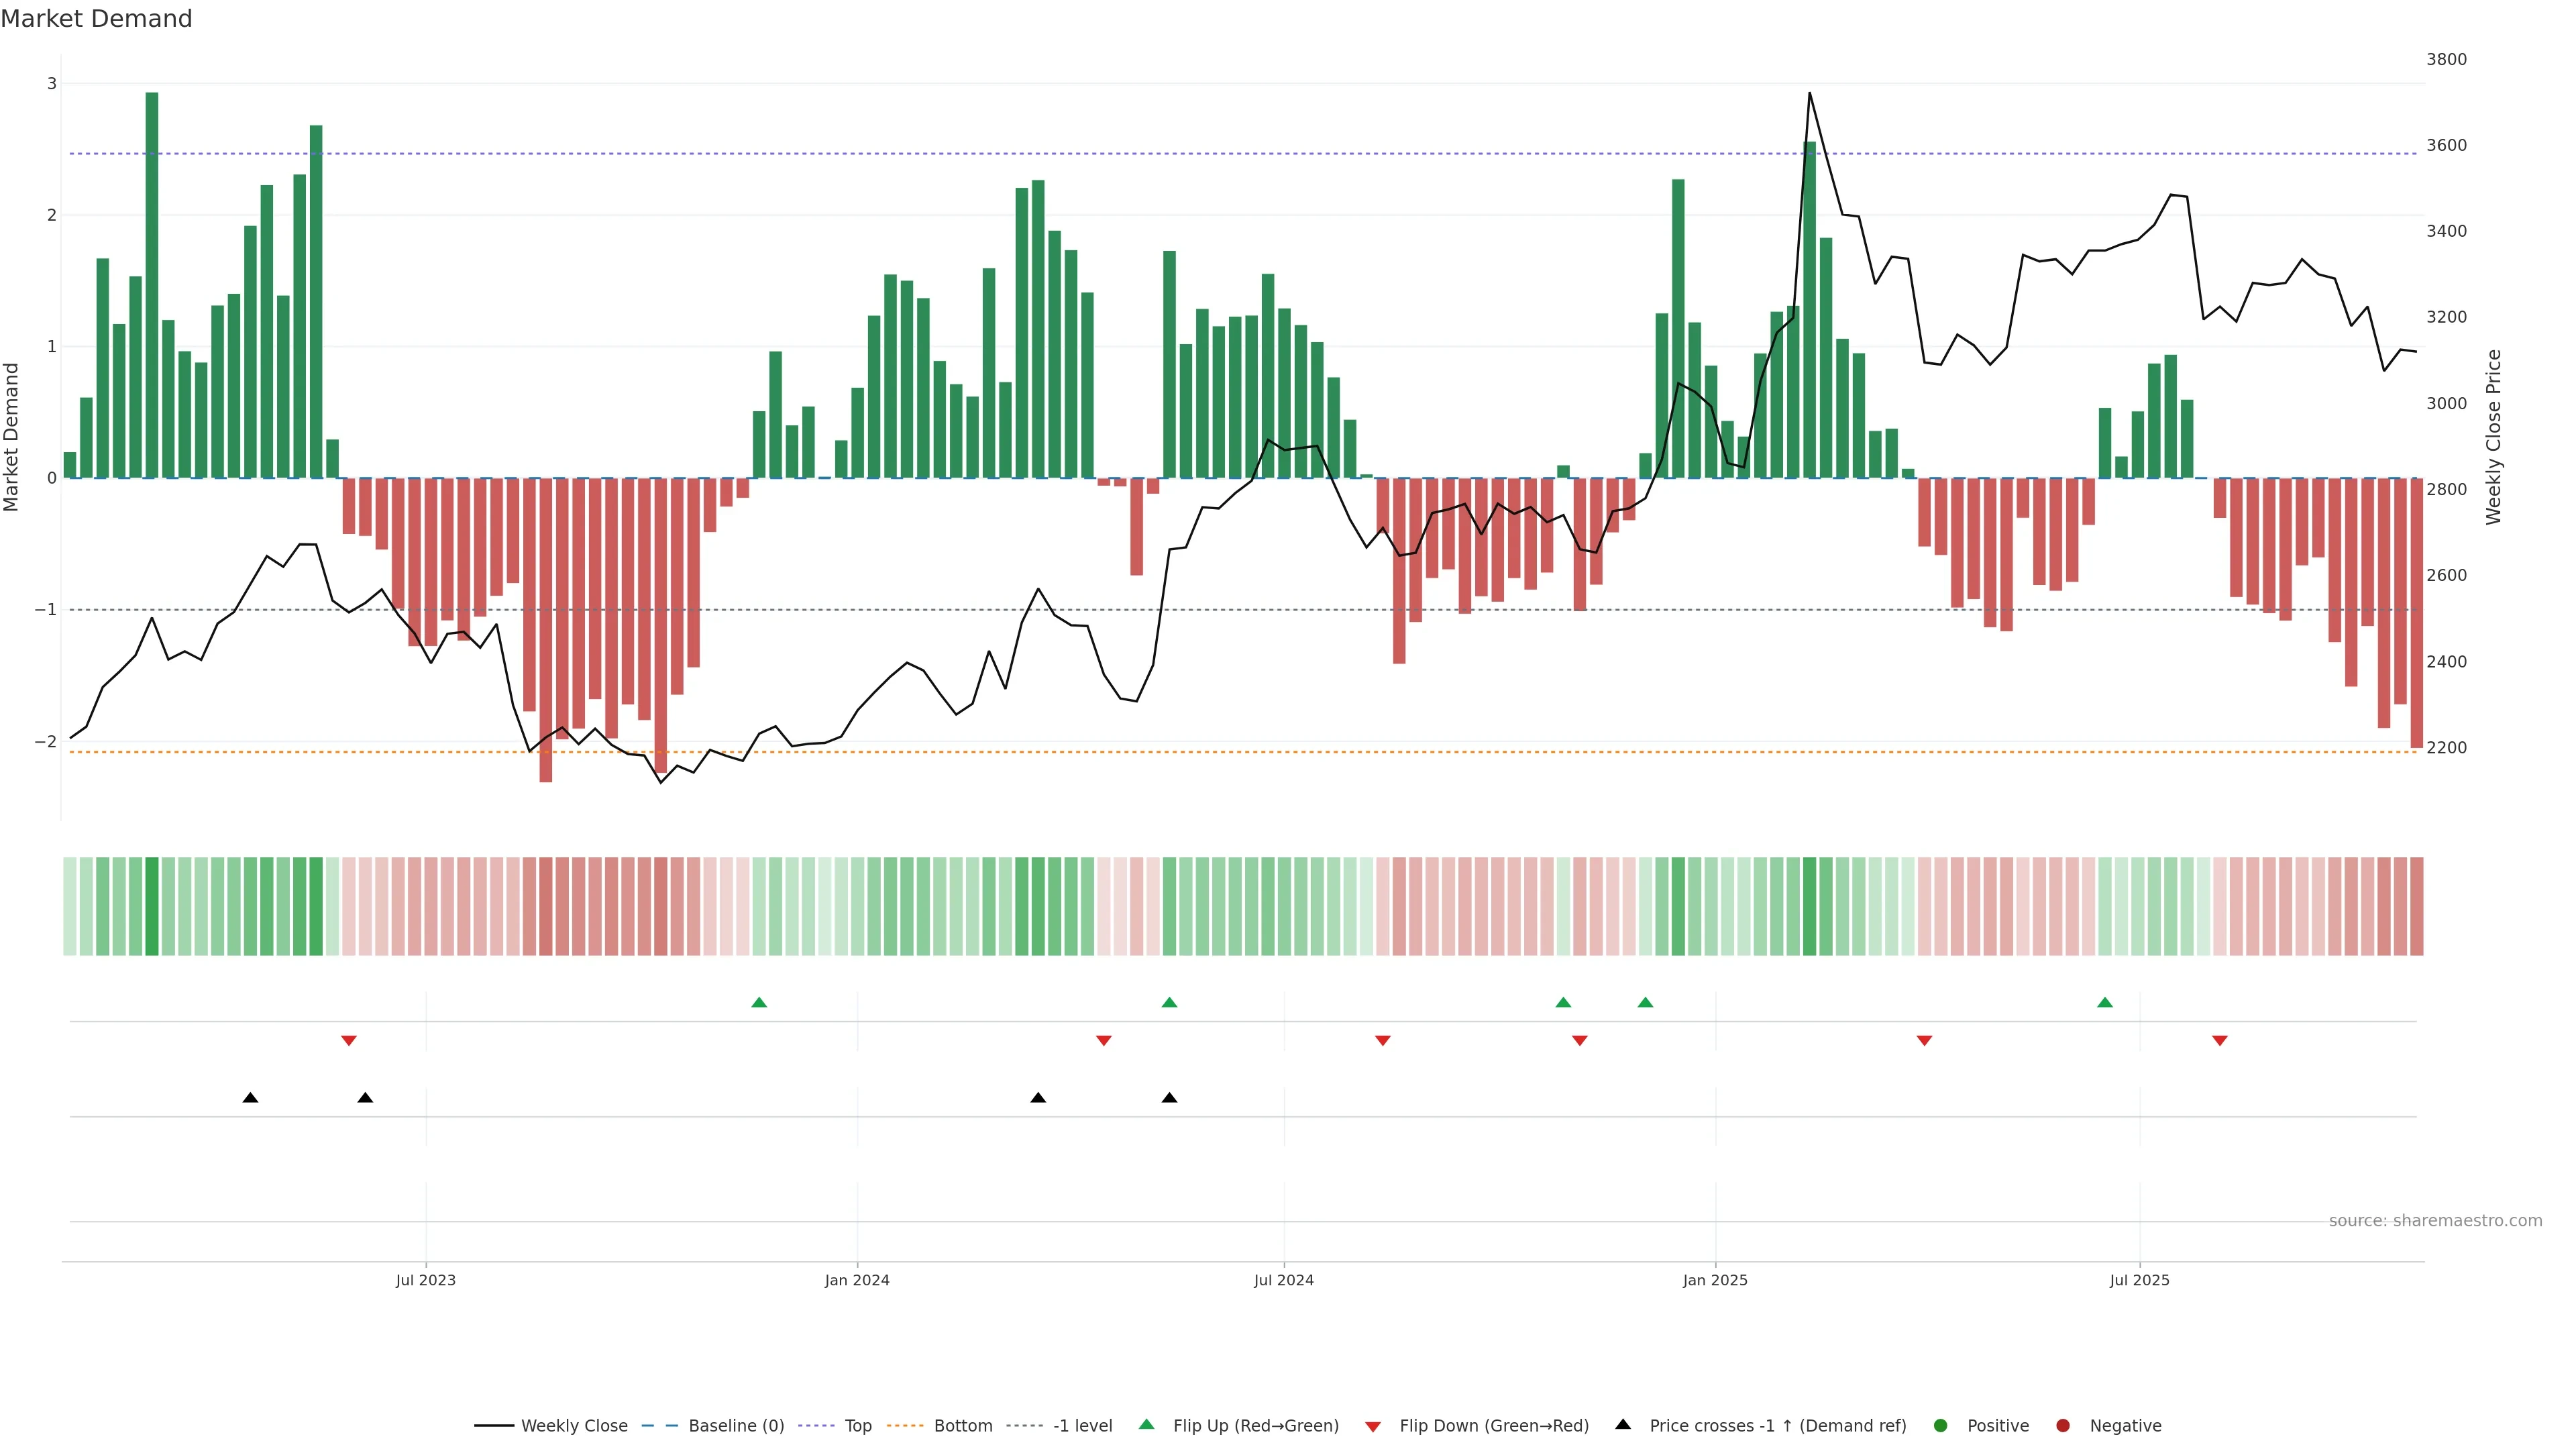The image size is (2576, 1449).
Task: Click the leftmost black price-cross triangle marker
Action: (251, 1098)
